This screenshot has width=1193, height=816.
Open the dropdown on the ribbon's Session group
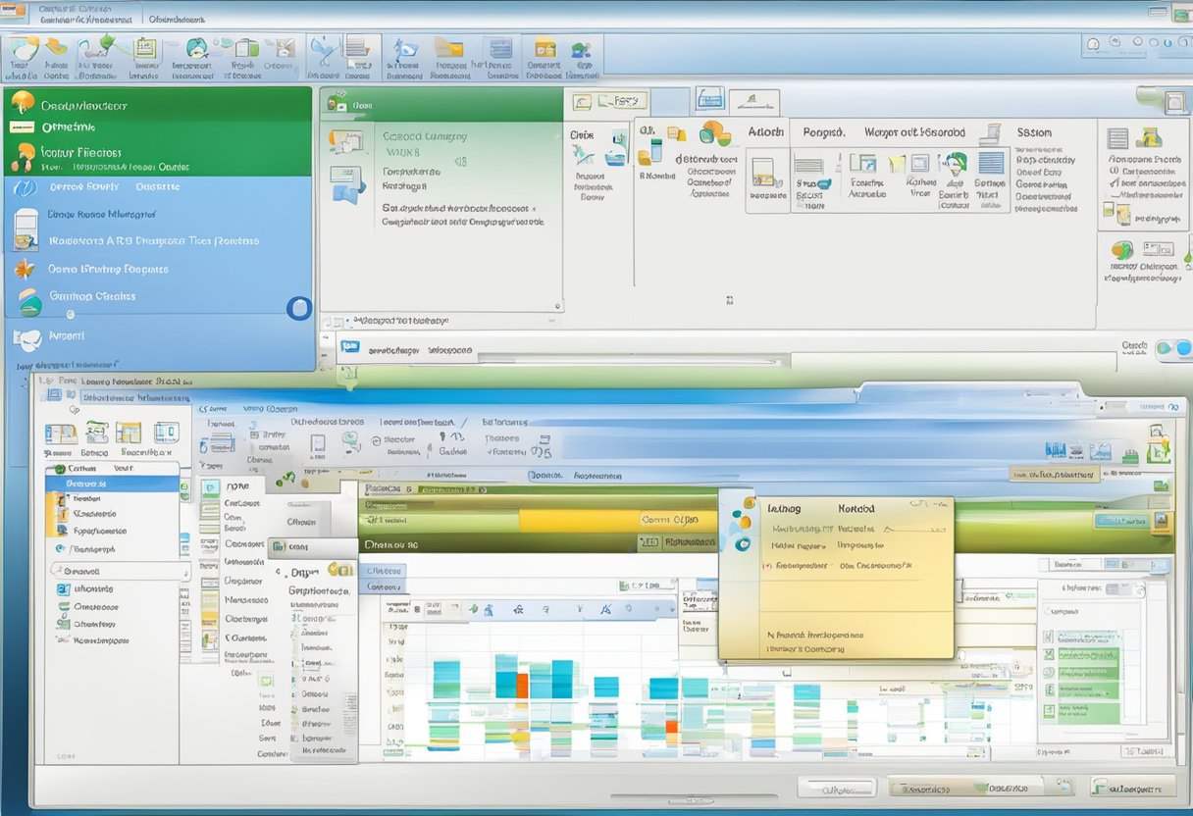point(1043,130)
